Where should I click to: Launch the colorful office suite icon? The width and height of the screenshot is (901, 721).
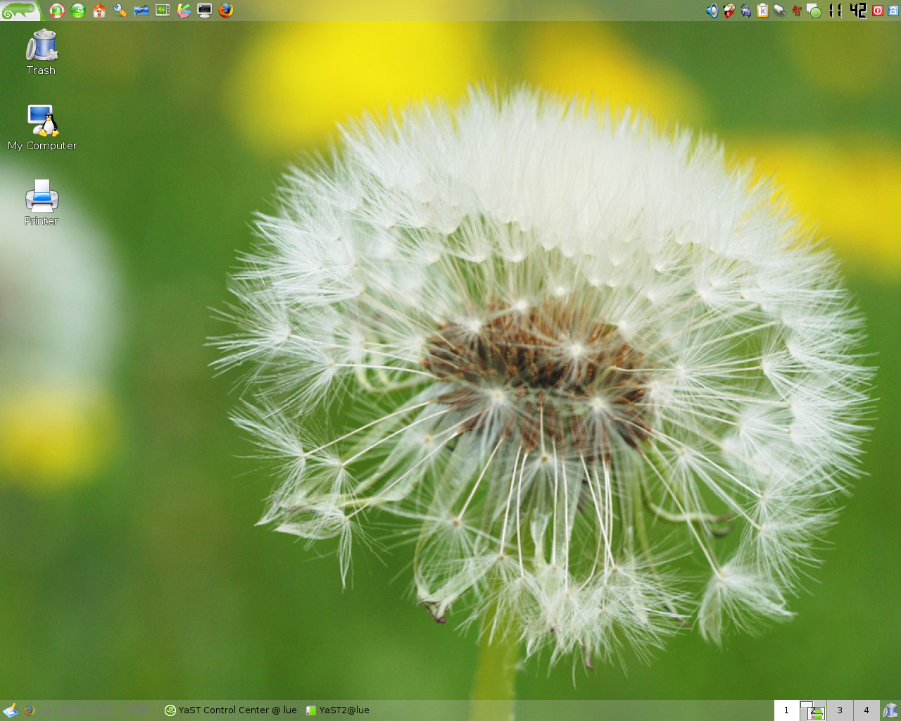pyautogui.click(x=184, y=11)
